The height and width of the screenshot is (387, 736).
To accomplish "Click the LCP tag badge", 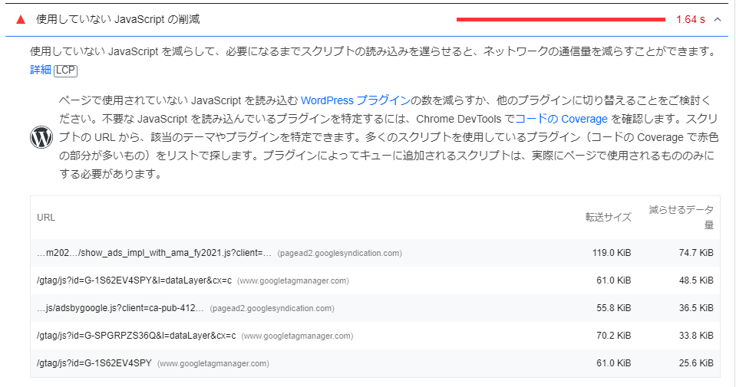I will pyautogui.click(x=65, y=71).
